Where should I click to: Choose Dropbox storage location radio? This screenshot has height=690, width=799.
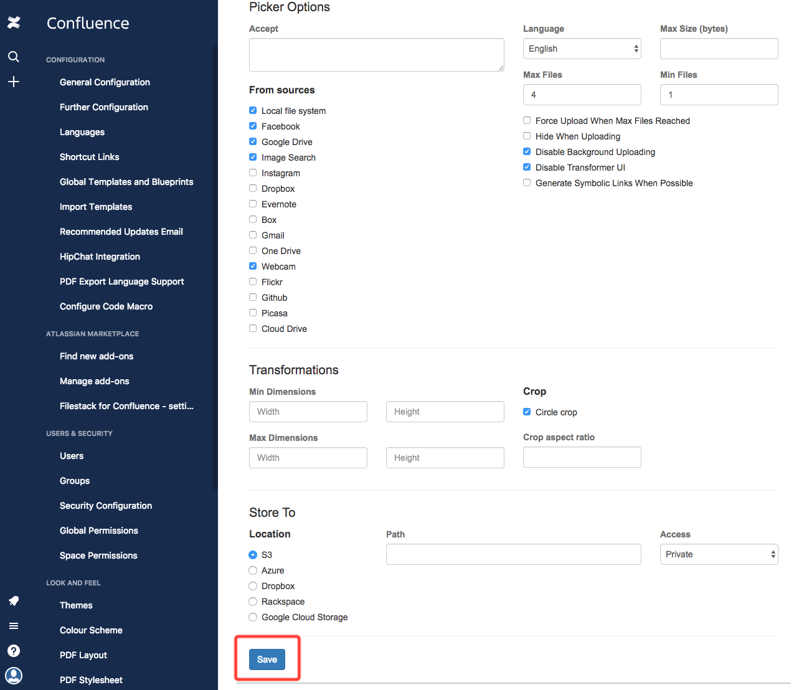(x=253, y=586)
